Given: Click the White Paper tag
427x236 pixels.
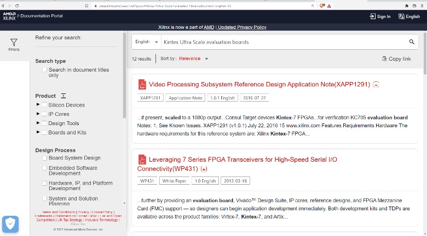Looking at the screenshot, I should 174,181.
